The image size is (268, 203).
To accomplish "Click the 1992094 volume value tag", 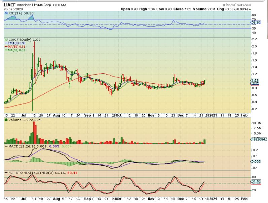I will [x=259, y=139].
